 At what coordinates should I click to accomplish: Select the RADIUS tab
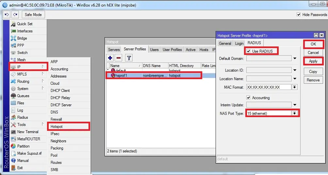254,43
